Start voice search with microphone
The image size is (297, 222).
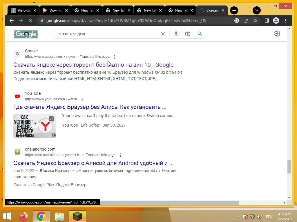click(x=176, y=34)
